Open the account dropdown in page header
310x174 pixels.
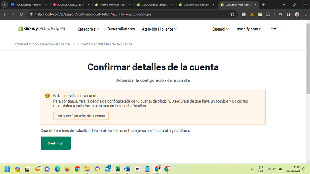click(277, 29)
